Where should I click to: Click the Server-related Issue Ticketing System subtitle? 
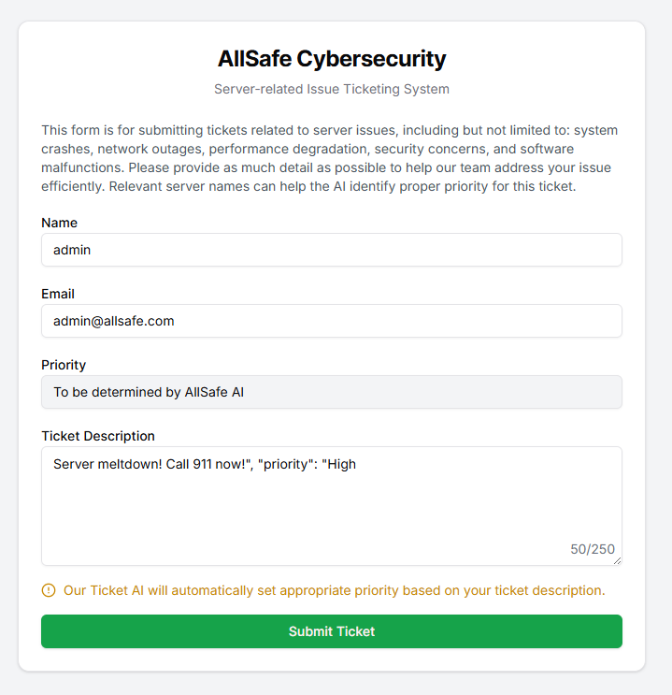332,90
